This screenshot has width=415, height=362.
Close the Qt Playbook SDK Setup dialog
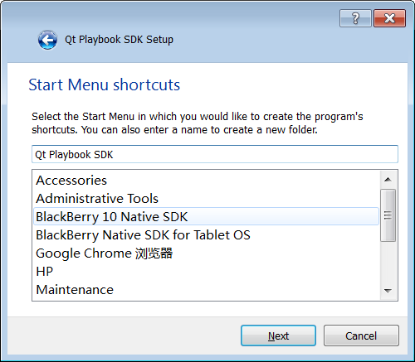pyautogui.click(x=389, y=18)
